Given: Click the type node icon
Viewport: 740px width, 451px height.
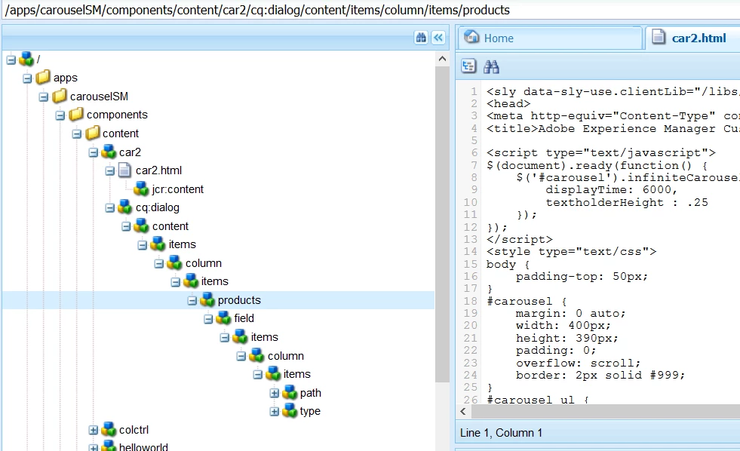Looking at the screenshot, I should click(290, 411).
